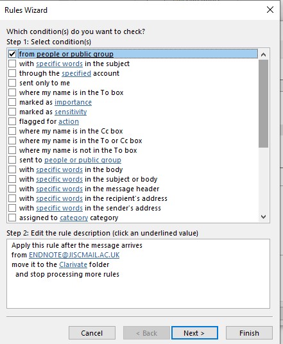283x344 pixels.
Task: Check 'with specific words in the sender's address'
Action: pyautogui.click(x=12, y=208)
